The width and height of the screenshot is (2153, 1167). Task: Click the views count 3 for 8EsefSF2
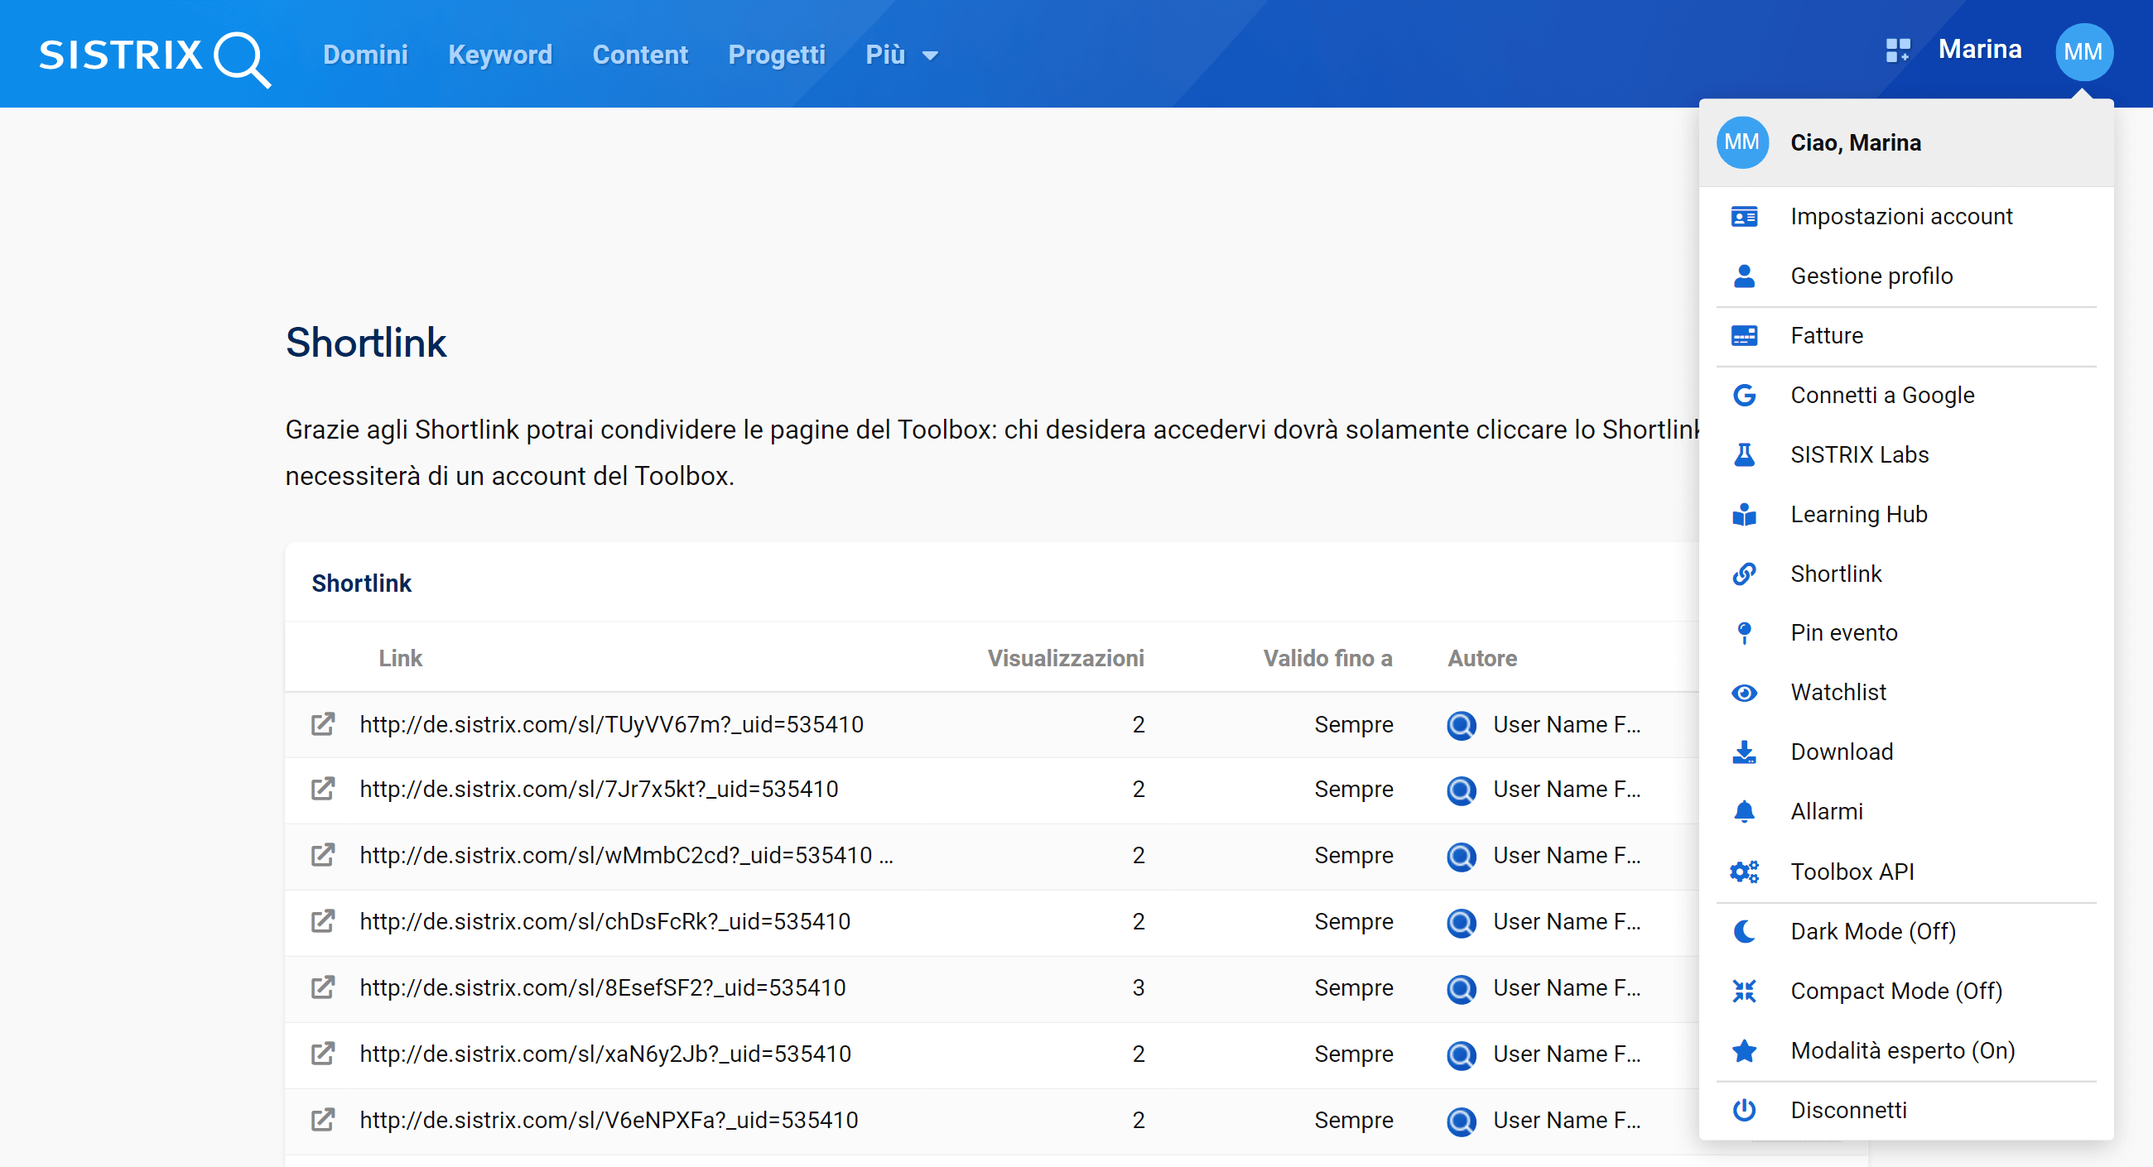(1139, 987)
